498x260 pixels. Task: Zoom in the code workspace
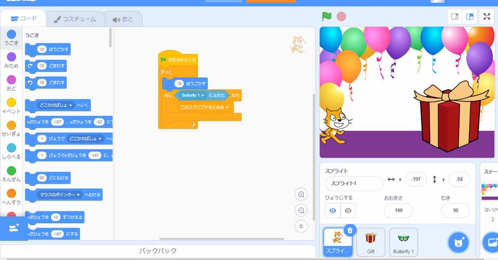coord(301,194)
